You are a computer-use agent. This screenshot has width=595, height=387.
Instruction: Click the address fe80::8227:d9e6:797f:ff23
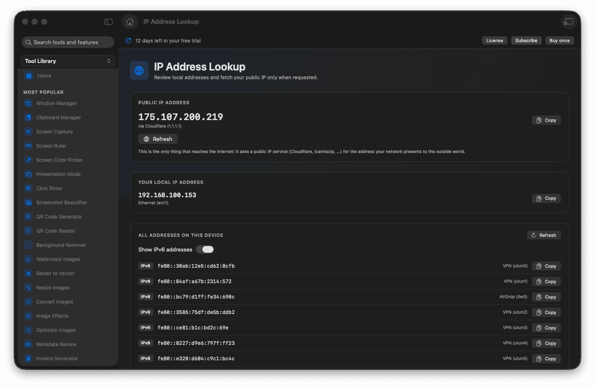196,343
